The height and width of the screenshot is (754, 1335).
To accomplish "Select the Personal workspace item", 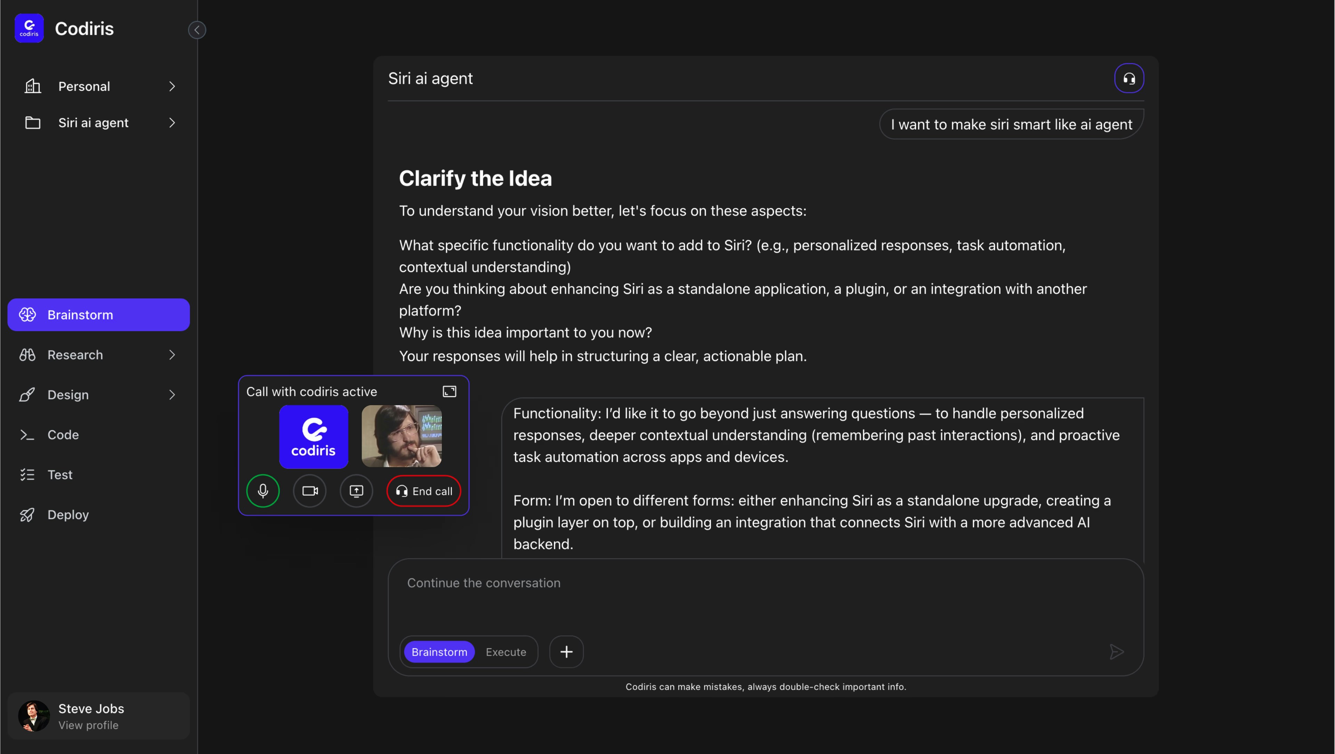I will click(x=98, y=86).
